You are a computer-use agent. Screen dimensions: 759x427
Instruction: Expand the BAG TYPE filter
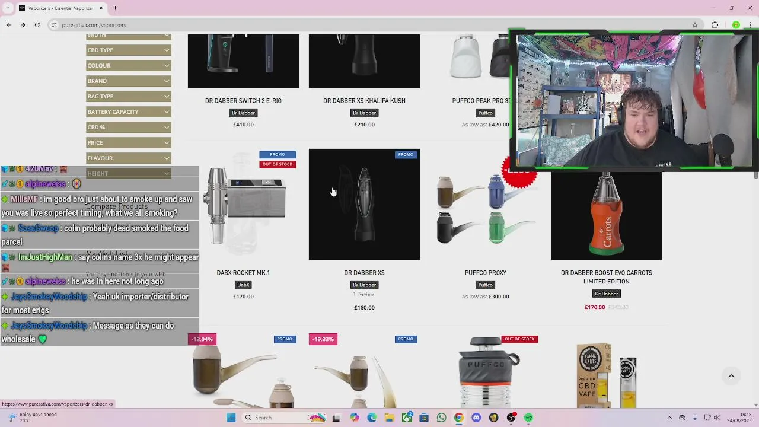click(128, 96)
